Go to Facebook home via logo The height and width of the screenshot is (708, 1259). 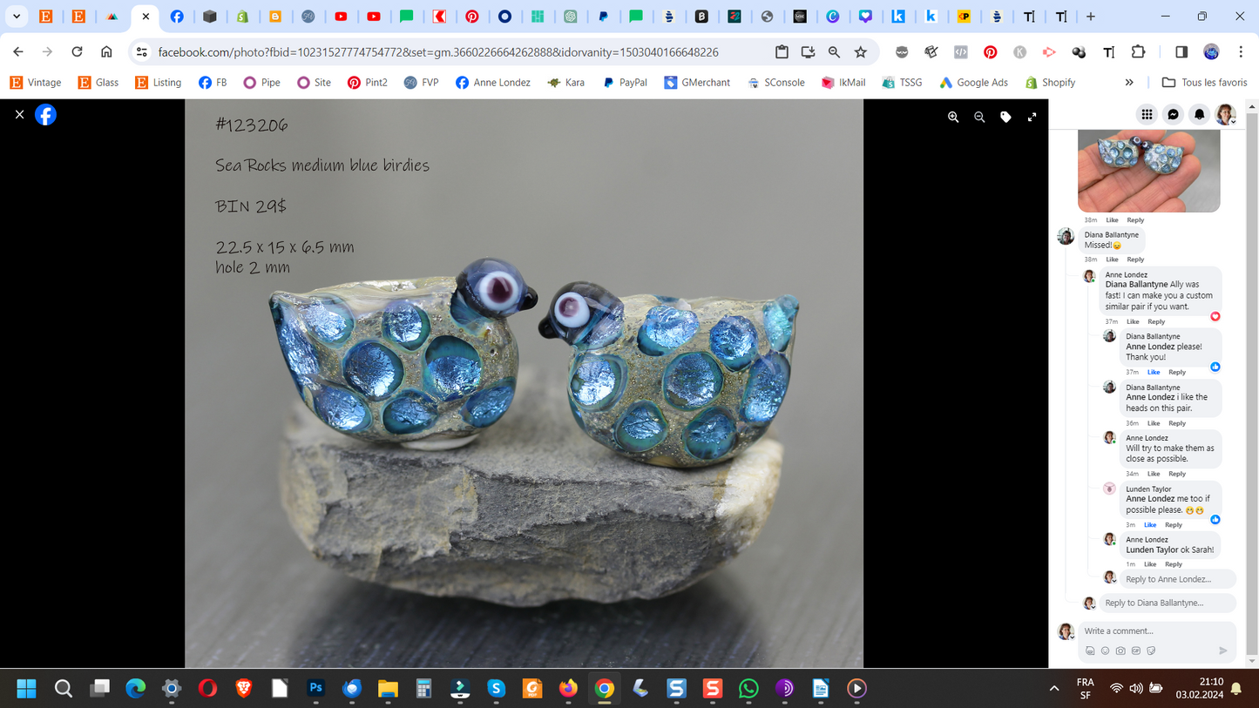[x=45, y=114]
